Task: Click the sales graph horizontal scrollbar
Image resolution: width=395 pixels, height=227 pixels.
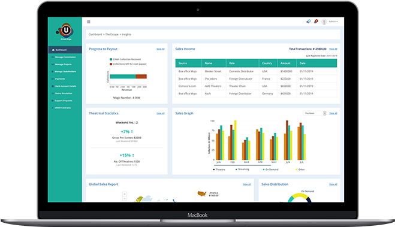Action: (242, 165)
